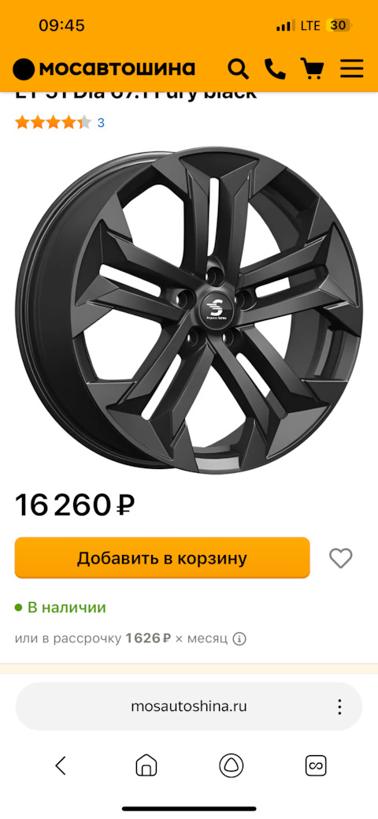Launch Alice assistant icon

[x=232, y=766]
